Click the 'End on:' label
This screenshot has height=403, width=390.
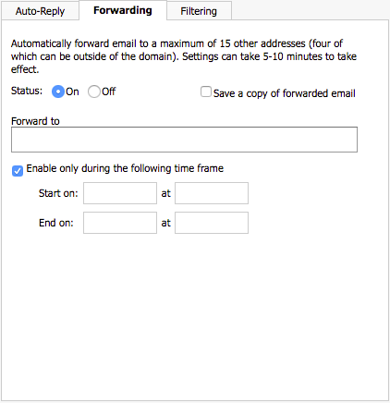(x=56, y=223)
